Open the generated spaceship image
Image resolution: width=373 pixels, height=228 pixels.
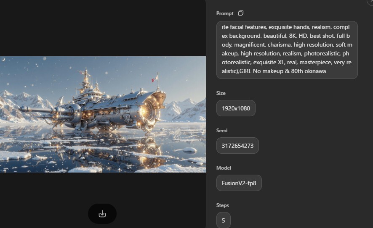click(x=103, y=114)
